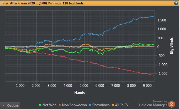Viewport: 180px width, 110px height.
Task: Click the '9 000' hands axis label
Action: 147,86
